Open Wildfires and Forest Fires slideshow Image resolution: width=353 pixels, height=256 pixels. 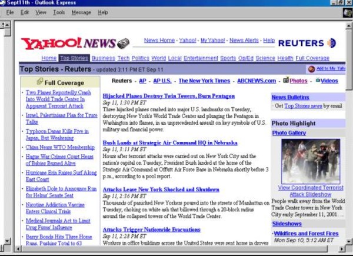point(306,234)
